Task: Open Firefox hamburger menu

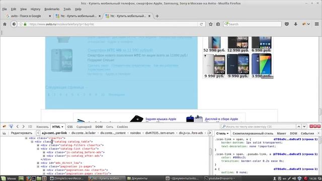Action: click(316, 24)
